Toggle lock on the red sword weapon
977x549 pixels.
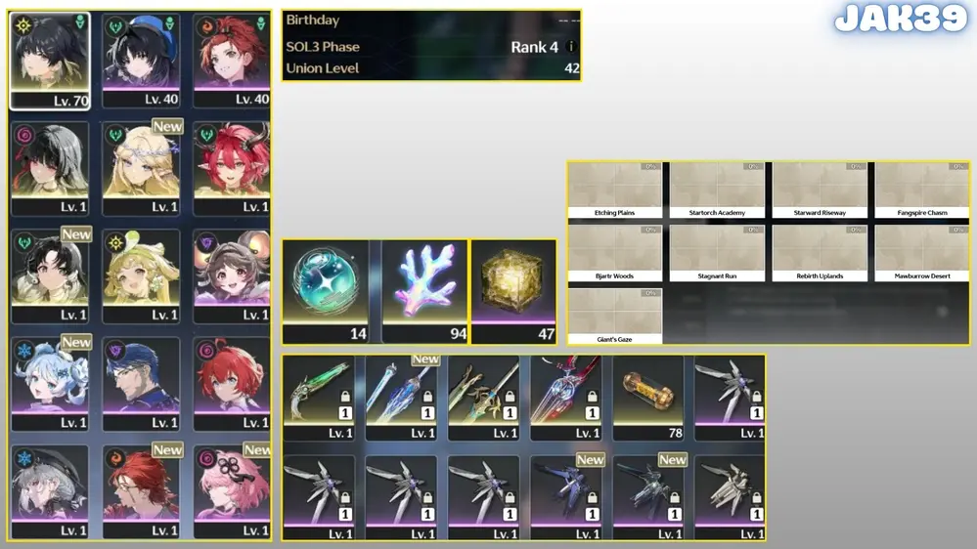click(592, 396)
